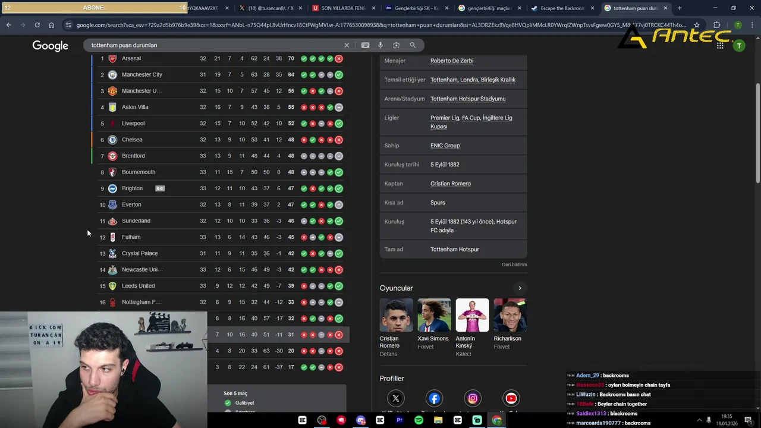Screen dimensions: 761x428
Task: Open the Google logo home link
Action: [x=51, y=46]
